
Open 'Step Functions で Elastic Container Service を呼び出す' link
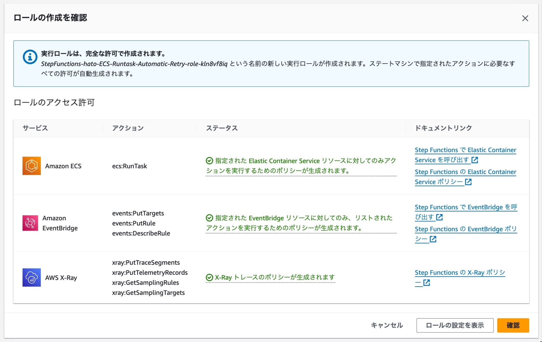[465, 155]
